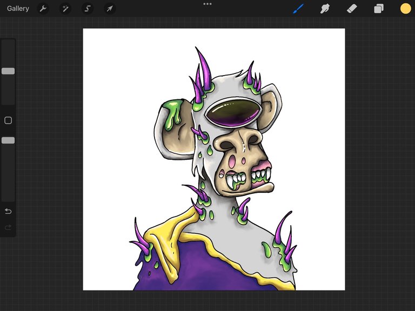Tap the ape artwork on the canvas
Screen dimensions: 415x311
tap(214, 169)
